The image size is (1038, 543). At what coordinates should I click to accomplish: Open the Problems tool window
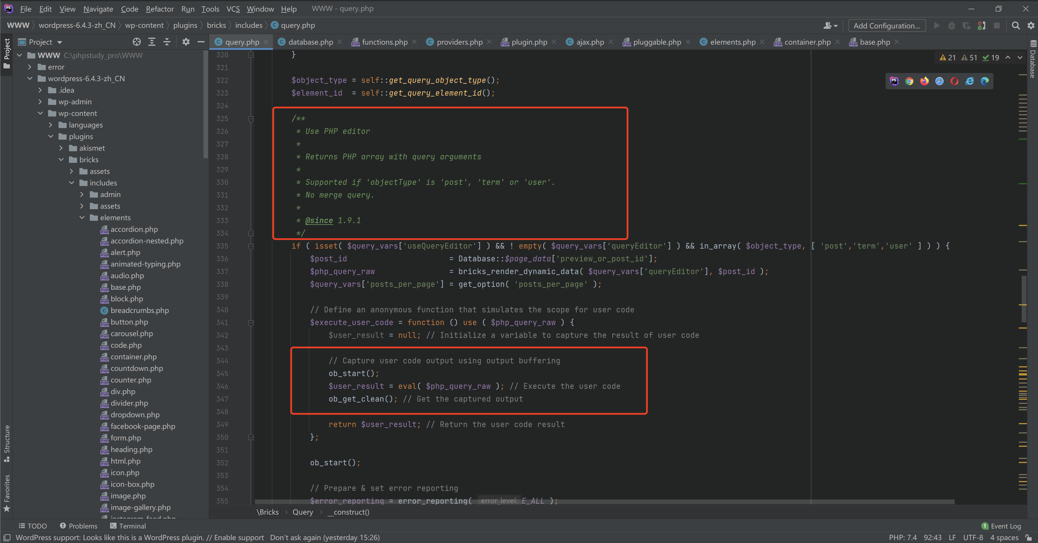[79, 526]
